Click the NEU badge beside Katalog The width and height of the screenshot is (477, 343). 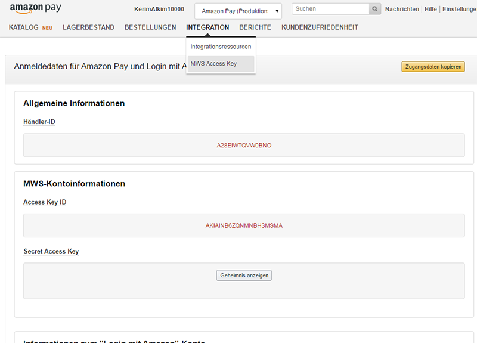(47, 28)
